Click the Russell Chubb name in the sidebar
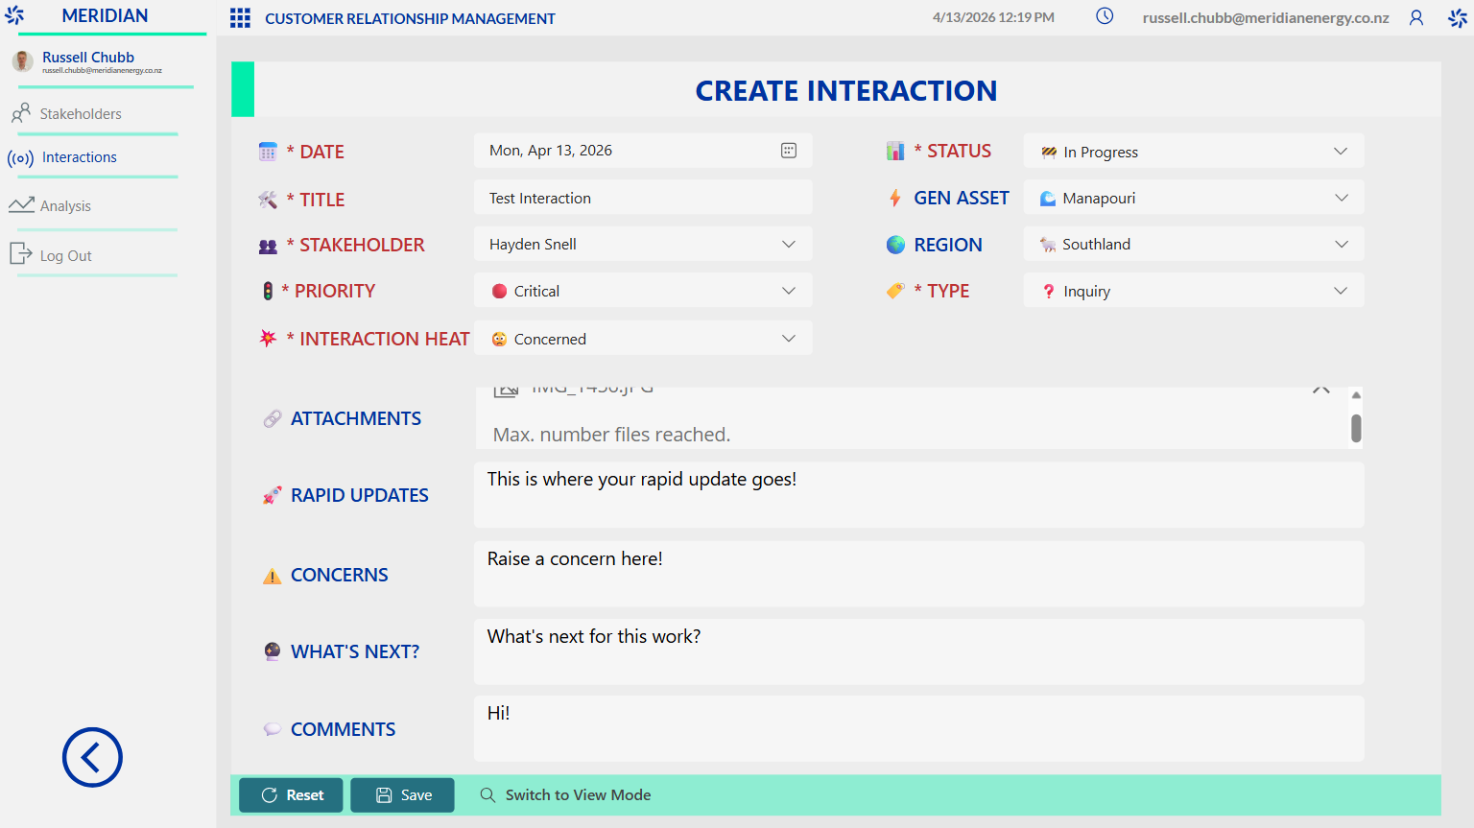 click(88, 58)
